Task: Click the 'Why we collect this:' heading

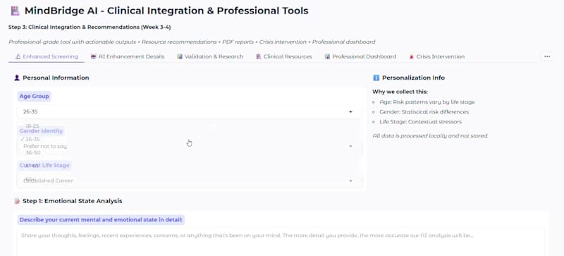Action: 400,92
